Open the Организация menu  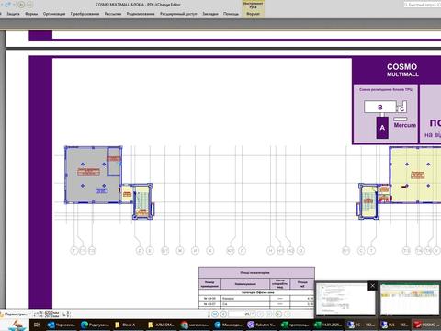pos(54,14)
